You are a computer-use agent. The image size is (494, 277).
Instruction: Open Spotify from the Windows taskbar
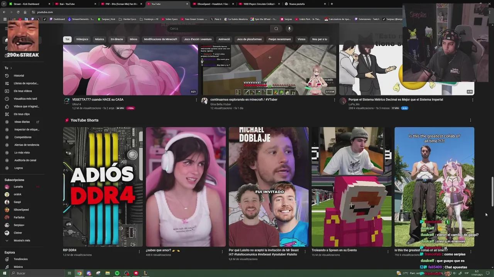[117, 273]
